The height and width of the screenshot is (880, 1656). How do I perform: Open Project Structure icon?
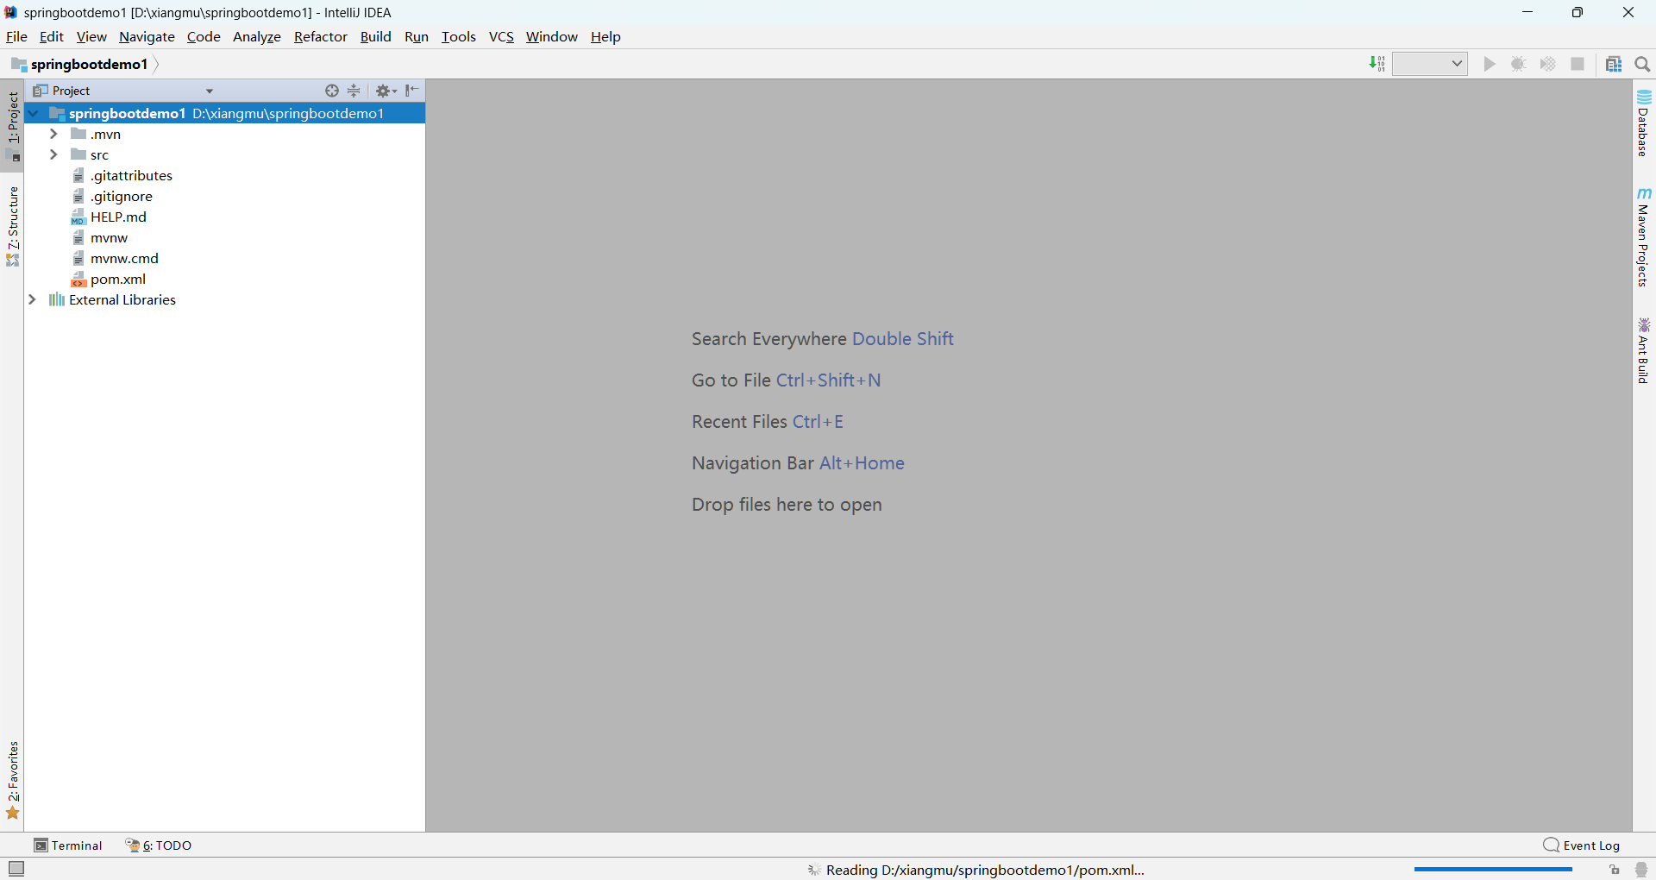tap(1614, 64)
